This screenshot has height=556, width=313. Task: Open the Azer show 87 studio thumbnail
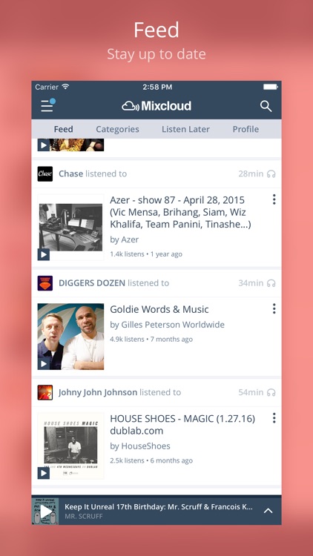pos(70,228)
